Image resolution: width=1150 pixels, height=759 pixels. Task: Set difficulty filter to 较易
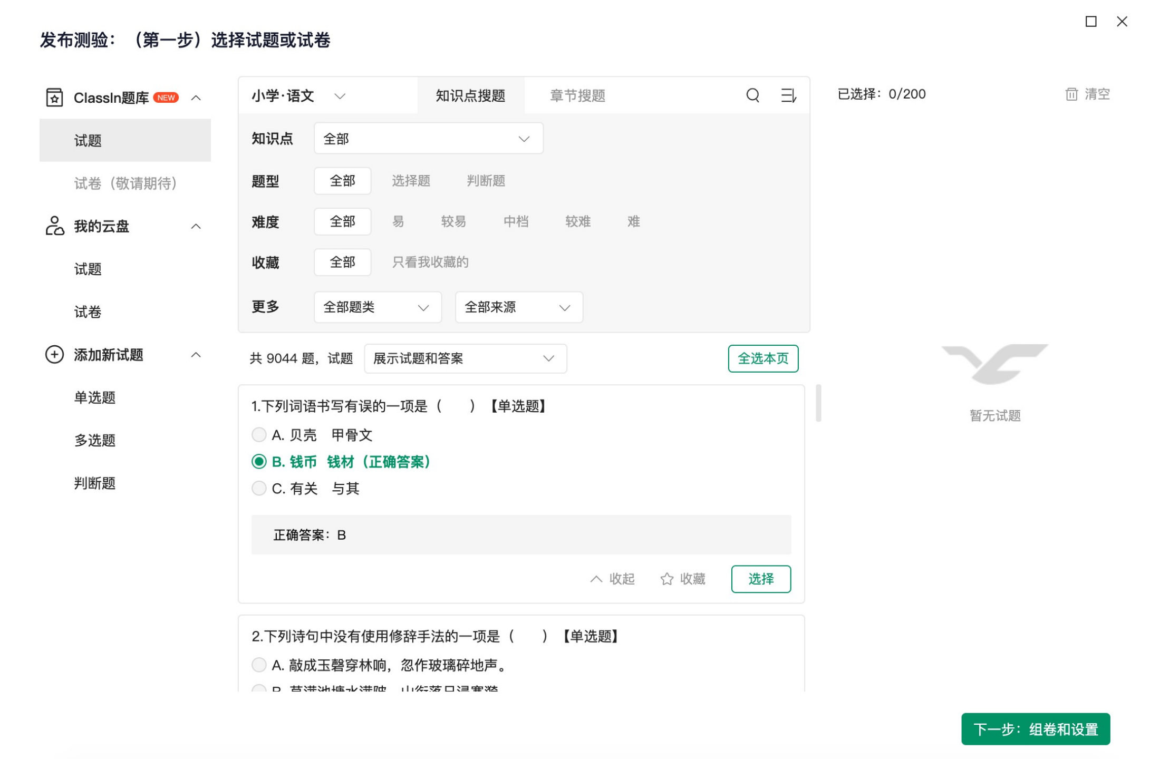point(453,221)
